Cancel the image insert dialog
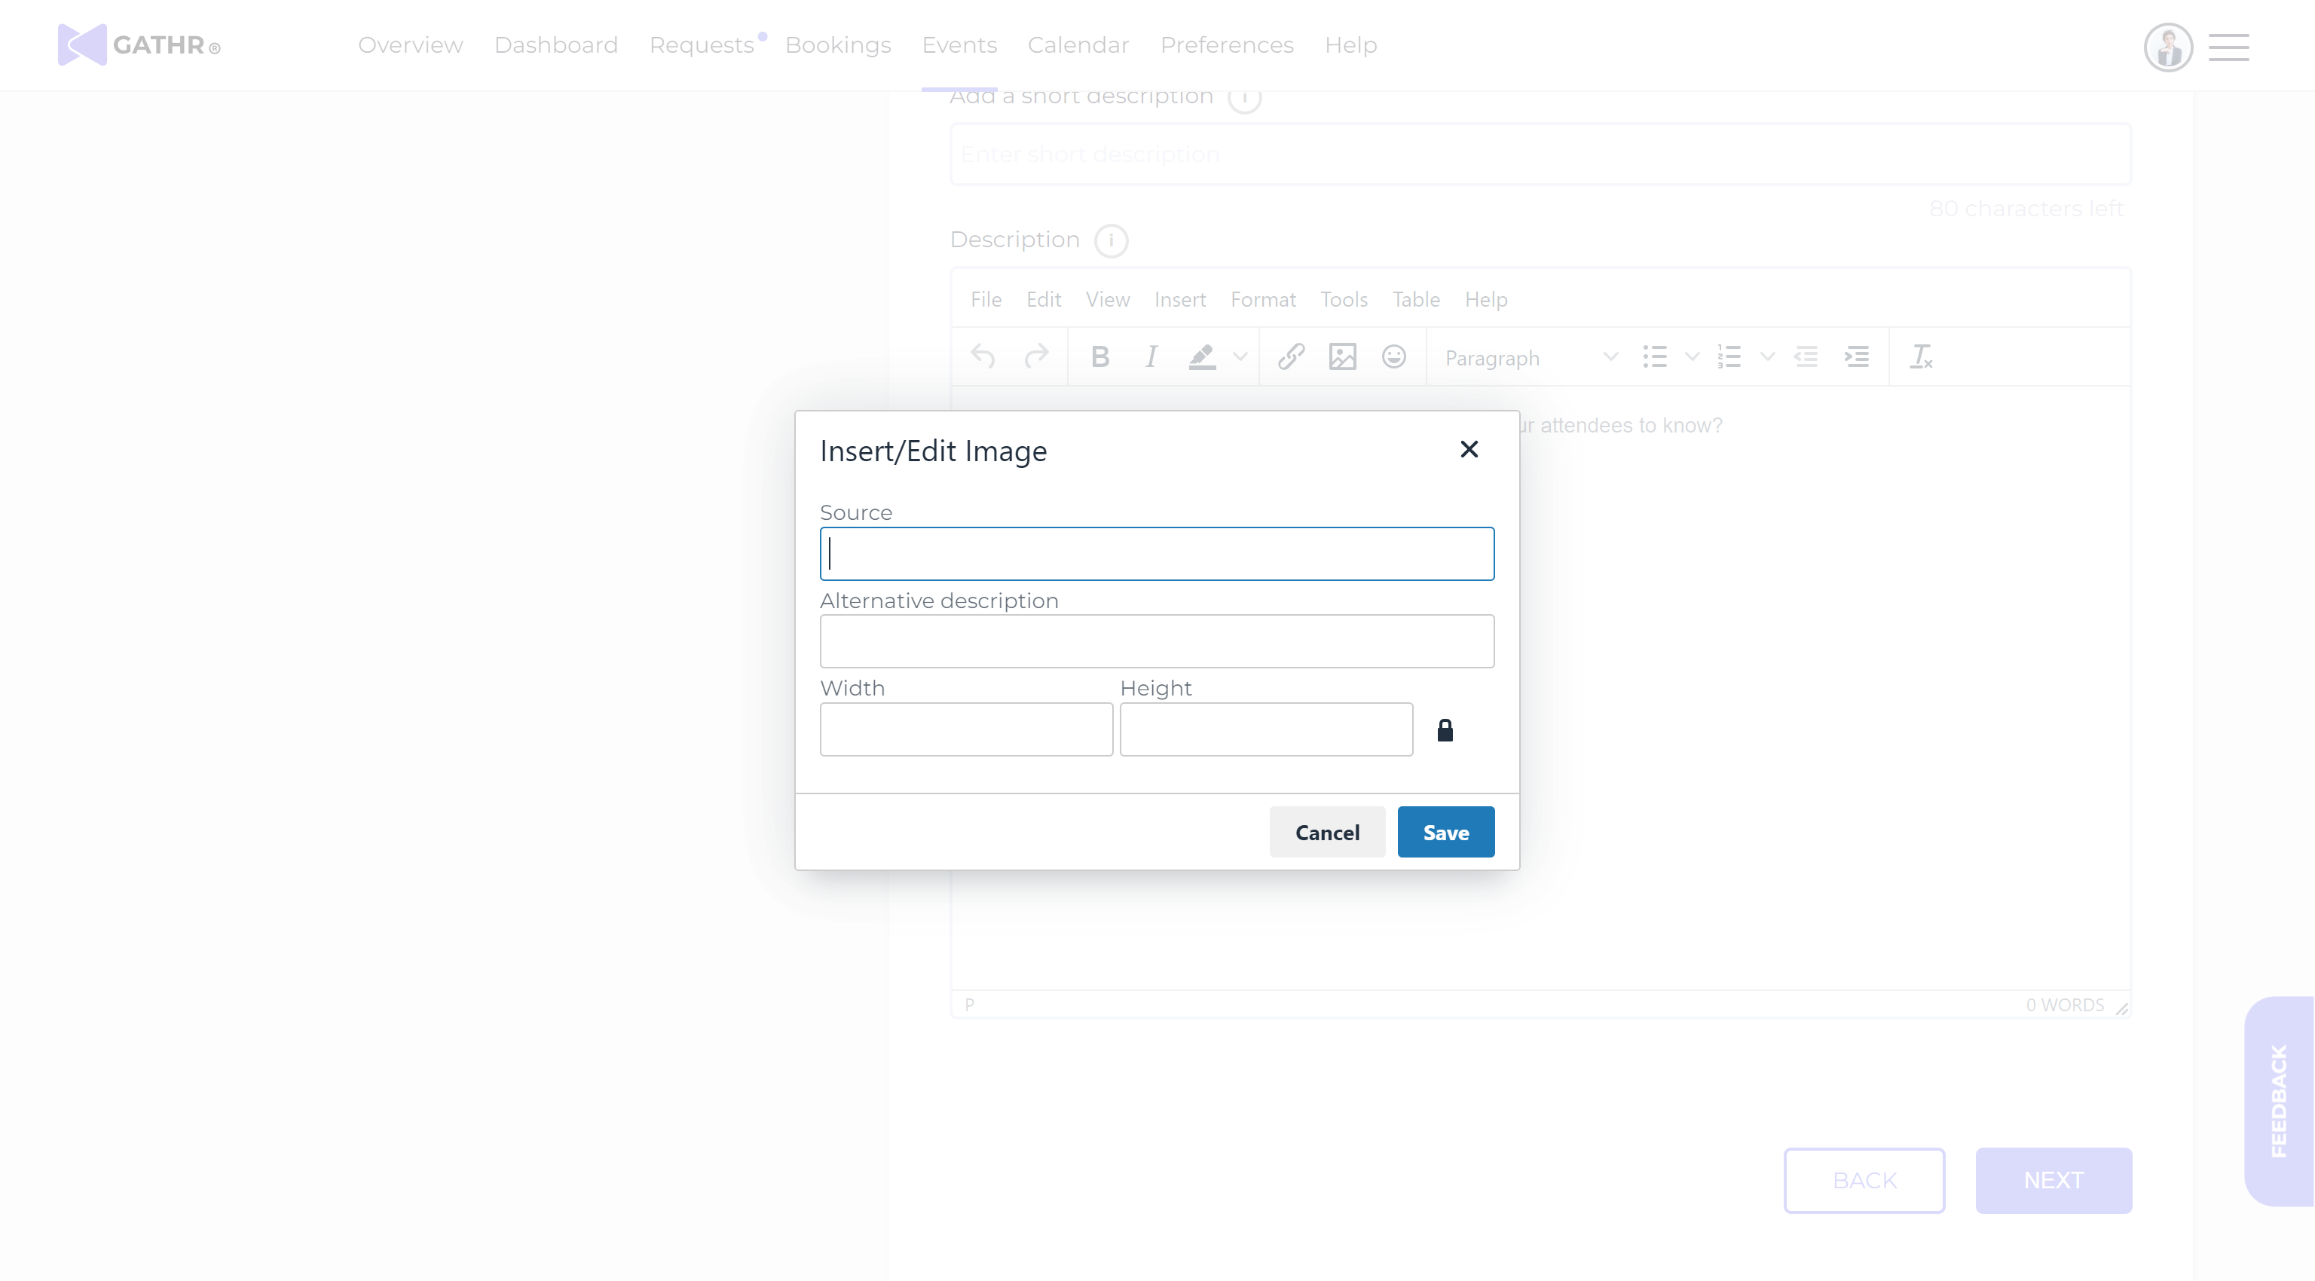This screenshot has width=2315, height=1281. 1326,832
